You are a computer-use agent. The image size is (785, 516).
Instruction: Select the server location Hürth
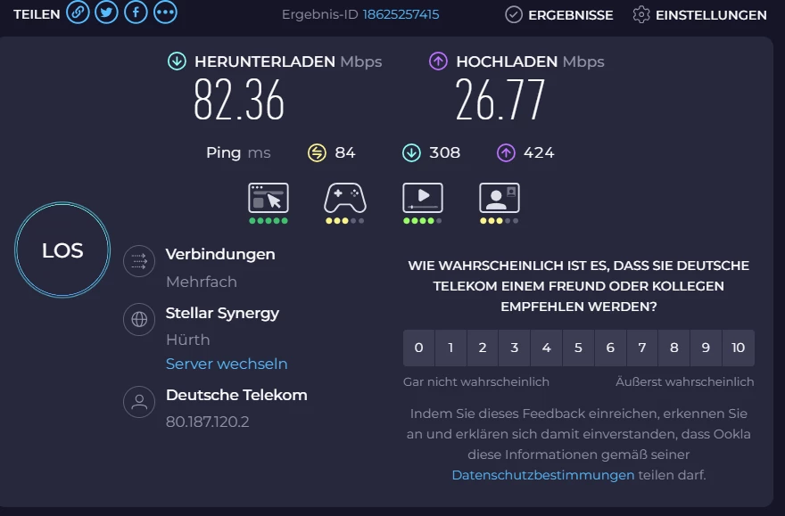coord(187,340)
